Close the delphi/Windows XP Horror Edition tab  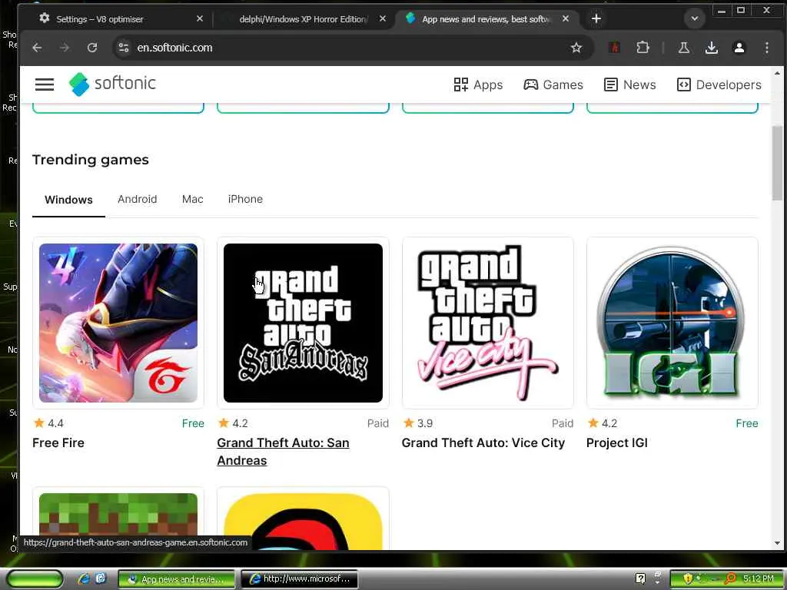(383, 18)
